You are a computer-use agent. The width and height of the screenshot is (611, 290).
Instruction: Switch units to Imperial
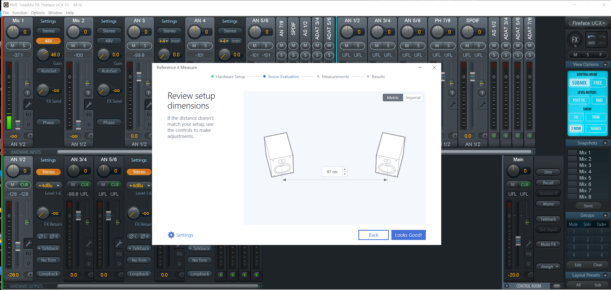click(413, 98)
